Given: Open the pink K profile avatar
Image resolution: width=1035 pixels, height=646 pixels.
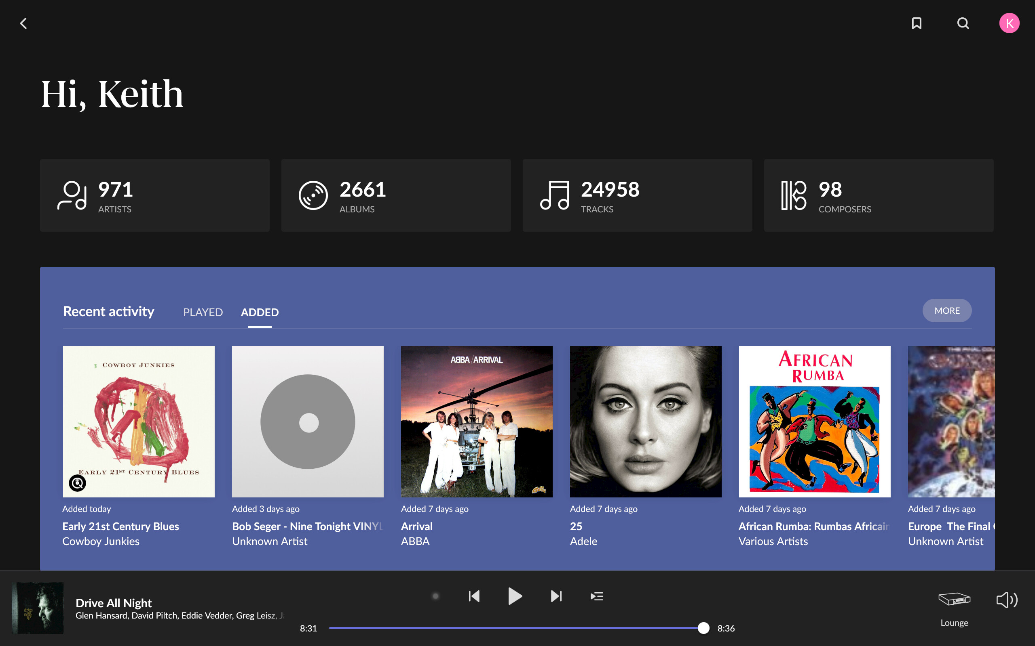Looking at the screenshot, I should 1010,23.
